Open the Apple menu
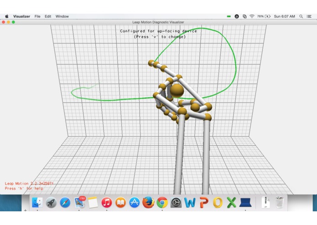 click(7, 16)
